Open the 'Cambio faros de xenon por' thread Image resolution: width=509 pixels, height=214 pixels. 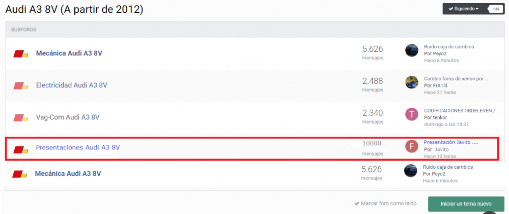pyautogui.click(x=456, y=79)
